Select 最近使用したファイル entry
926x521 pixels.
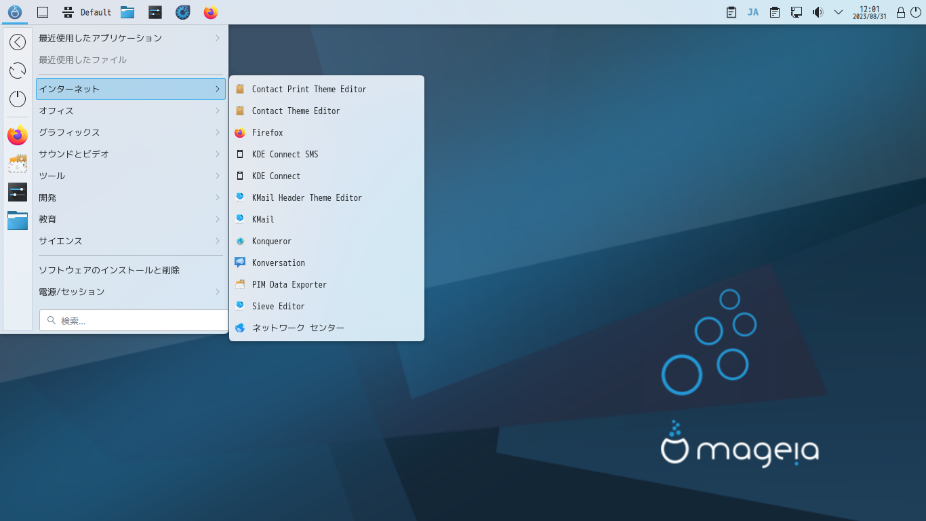[130, 60]
